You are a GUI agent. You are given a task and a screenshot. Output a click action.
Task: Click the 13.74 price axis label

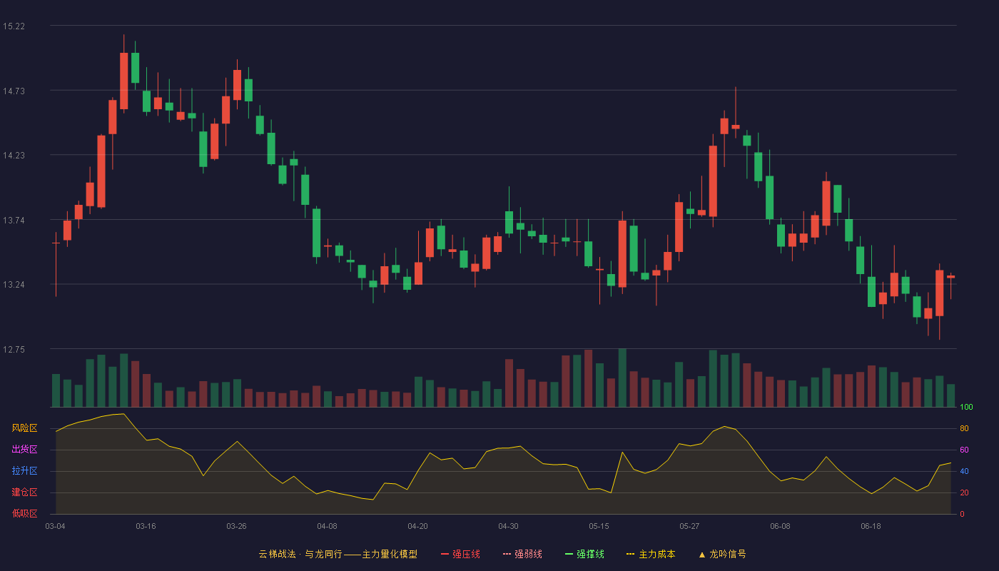[x=14, y=220]
